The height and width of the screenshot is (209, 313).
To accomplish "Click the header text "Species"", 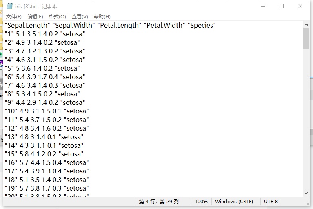I will point(202,26).
